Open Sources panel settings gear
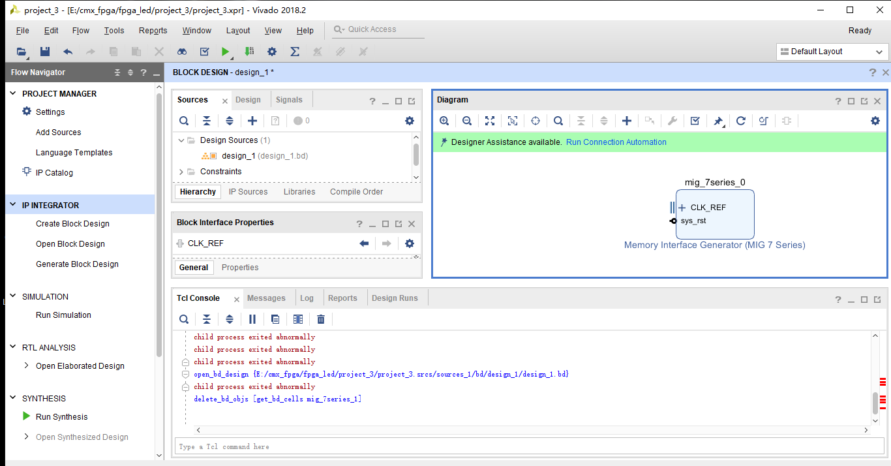891x466 pixels. coord(410,121)
